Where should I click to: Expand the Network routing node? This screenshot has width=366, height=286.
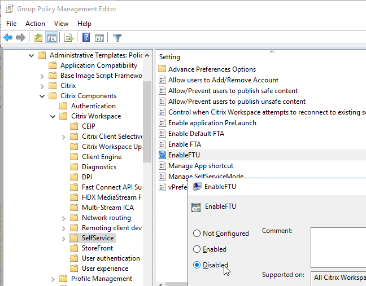[x=63, y=218]
